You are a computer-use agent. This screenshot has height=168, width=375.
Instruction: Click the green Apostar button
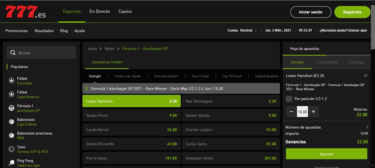pyautogui.click(x=326, y=154)
